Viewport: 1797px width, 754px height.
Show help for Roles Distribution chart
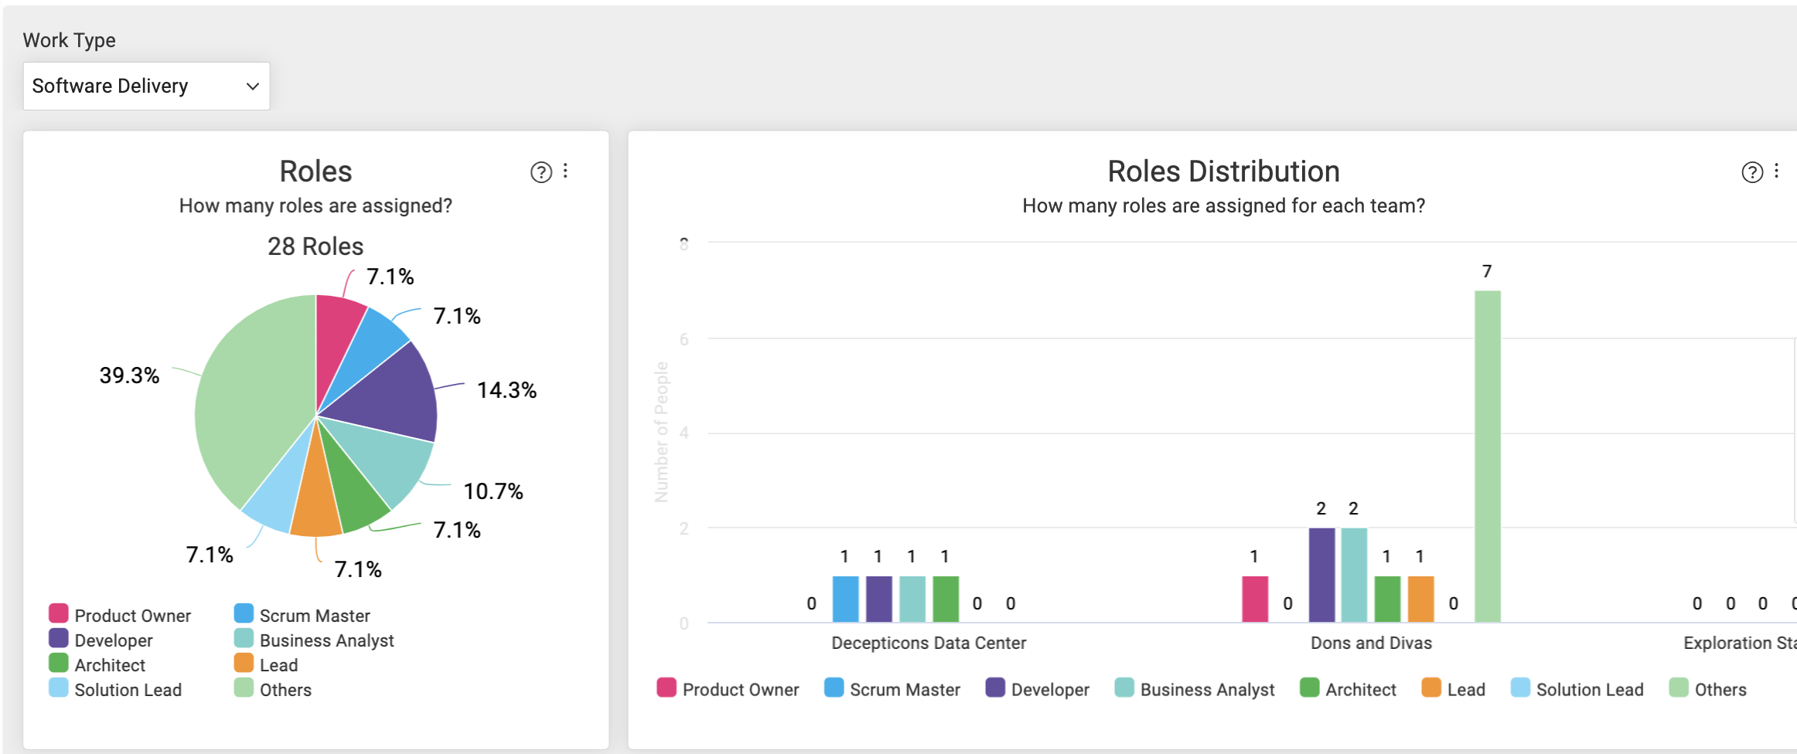tap(1752, 172)
